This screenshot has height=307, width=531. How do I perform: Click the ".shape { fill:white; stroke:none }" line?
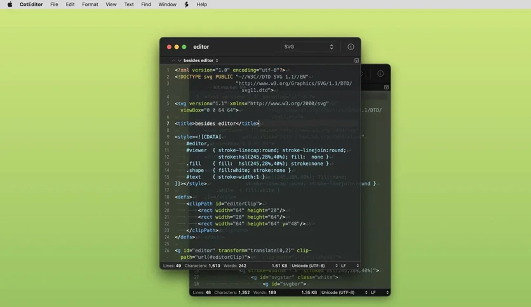[238, 171]
